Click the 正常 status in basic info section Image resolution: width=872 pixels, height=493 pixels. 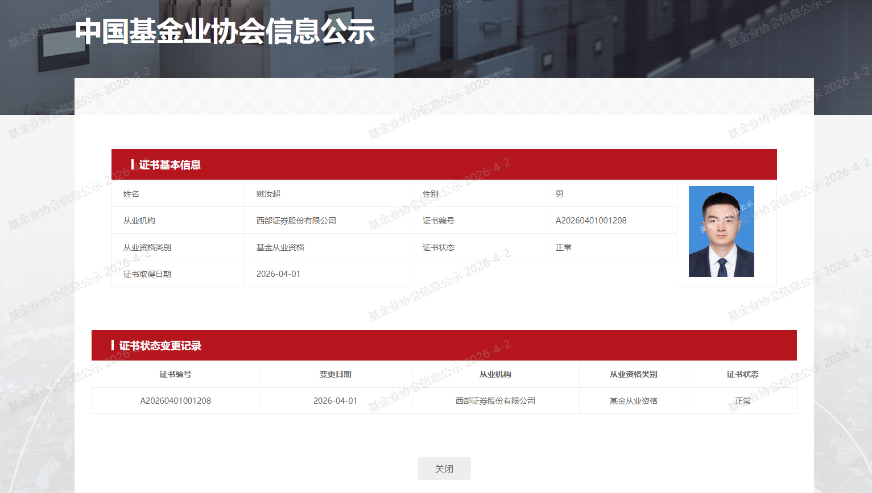coord(563,247)
